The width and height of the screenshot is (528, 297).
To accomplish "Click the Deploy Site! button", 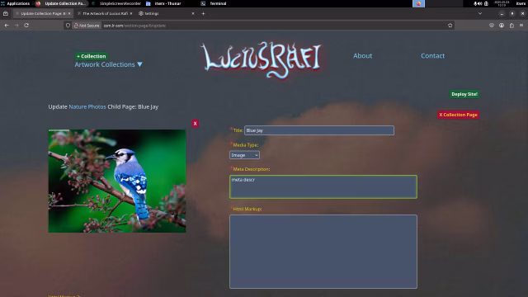I will tap(464, 94).
